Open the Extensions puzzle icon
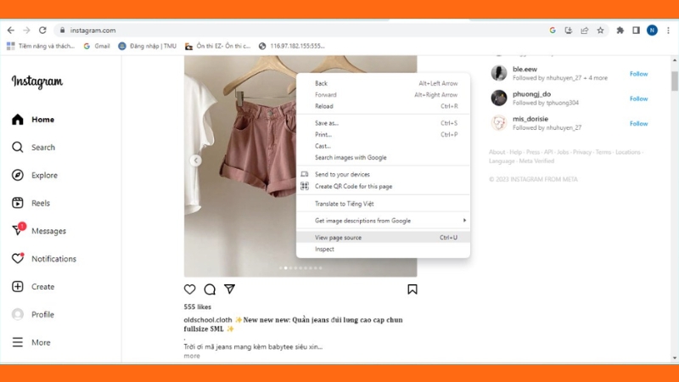679x382 pixels. coord(620,31)
